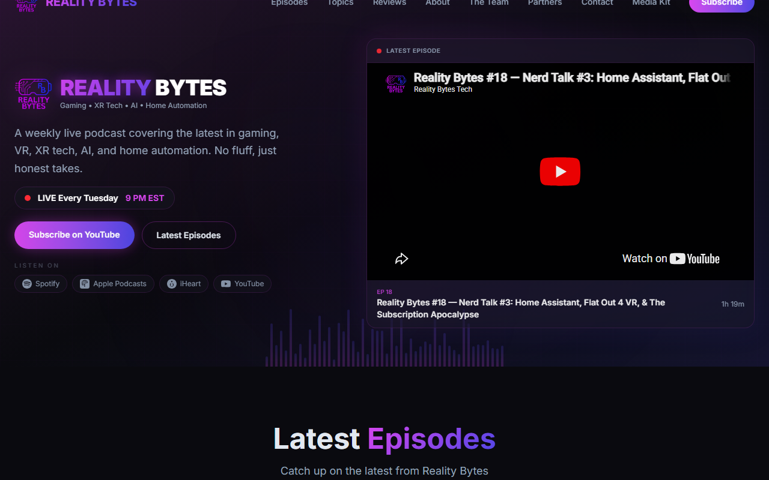This screenshot has width=769, height=480.
Task: Click the 'LATEST EPISODE' label
Action: (x=413, y=51)
